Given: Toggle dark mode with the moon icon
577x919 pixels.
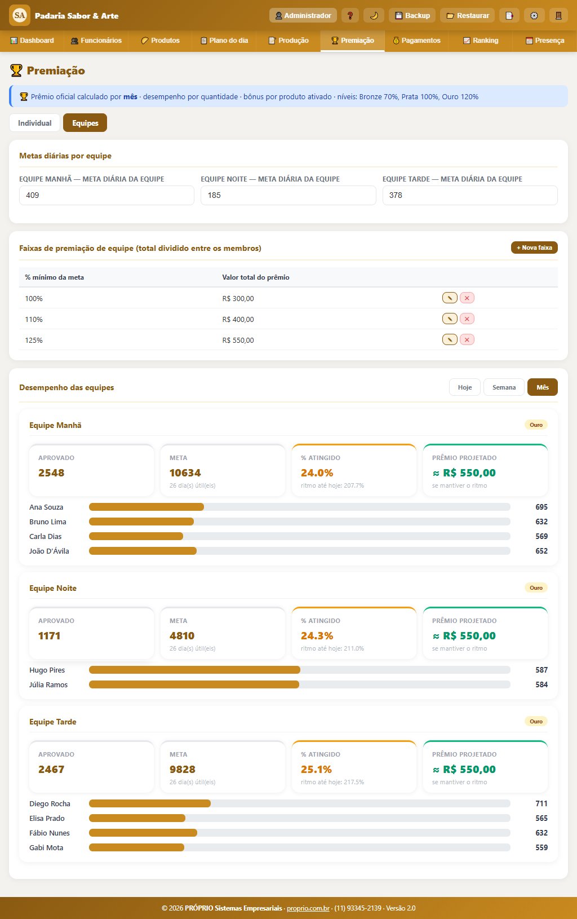Looking at the screenshot, I should tap(374, 15).
